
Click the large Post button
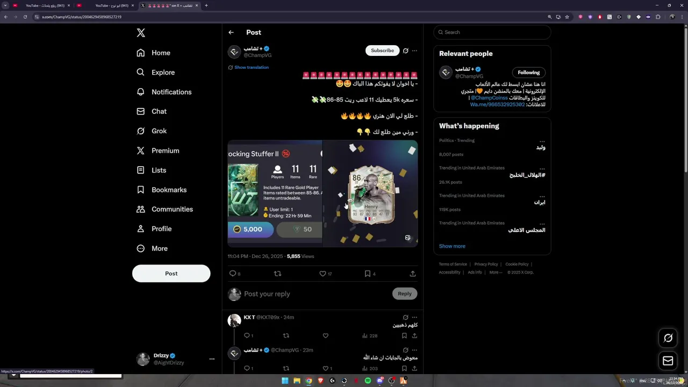171,273
